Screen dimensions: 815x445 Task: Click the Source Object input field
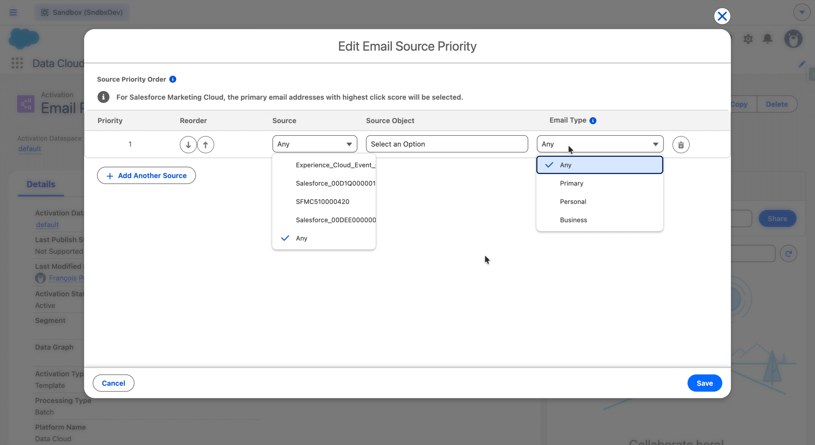447,144
